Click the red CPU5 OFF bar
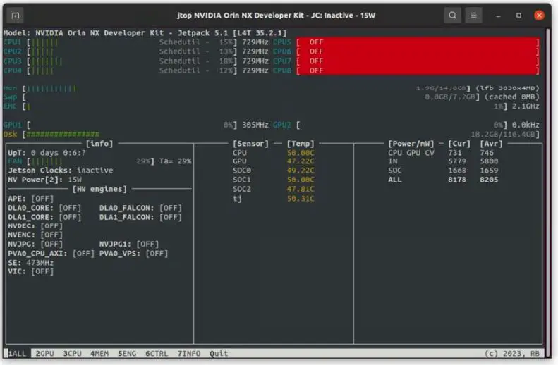This screenshot has width=558, height=365. point(417,42)
